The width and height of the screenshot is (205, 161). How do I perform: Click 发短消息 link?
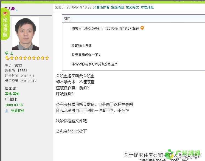coord(117,7)
